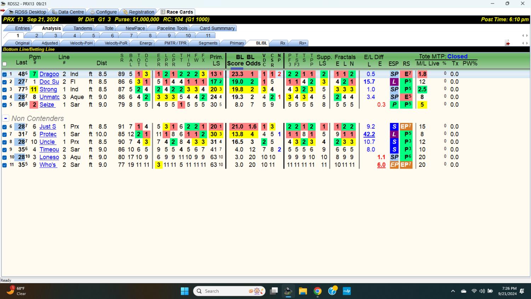Uncheck the checkbox for row 3 Strong
Screen dimensions: 531x299
5,90
